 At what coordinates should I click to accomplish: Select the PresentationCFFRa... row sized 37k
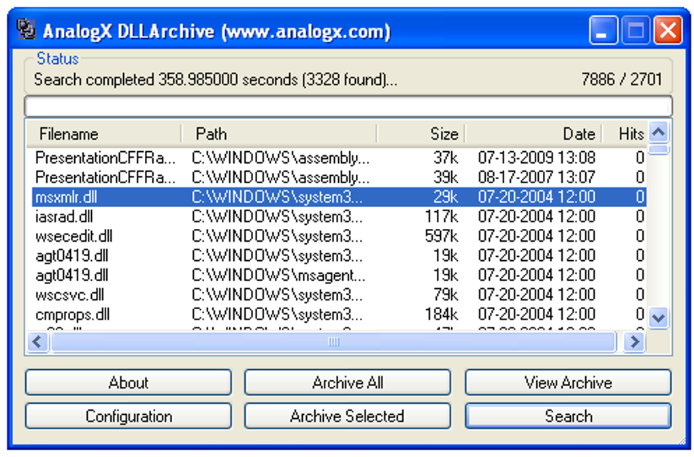339,157
